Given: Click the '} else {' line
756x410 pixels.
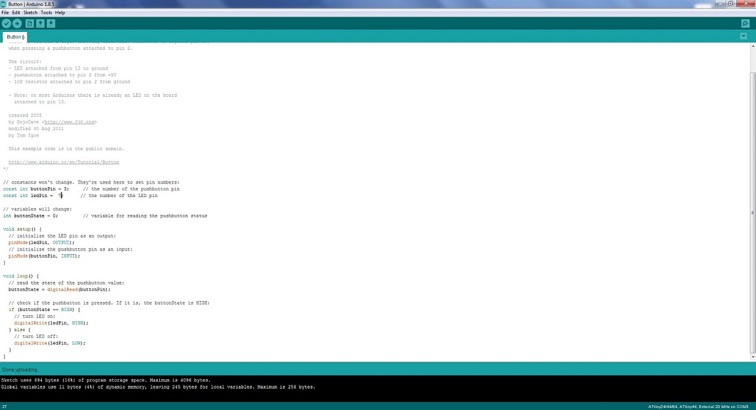Looking at the screenshot, I should click(x=20, y=329).
